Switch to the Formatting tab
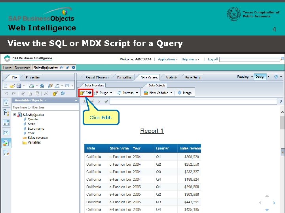 [125, 77]
